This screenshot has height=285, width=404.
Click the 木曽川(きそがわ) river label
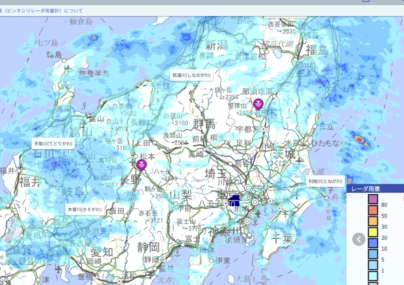pyautogui.click(x=85, y=209)
